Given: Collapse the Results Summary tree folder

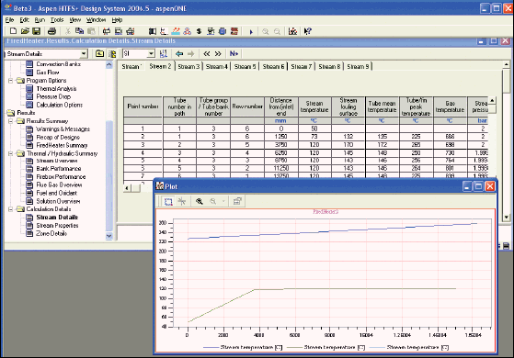Looking at the screenshot, I should point(10,121).
